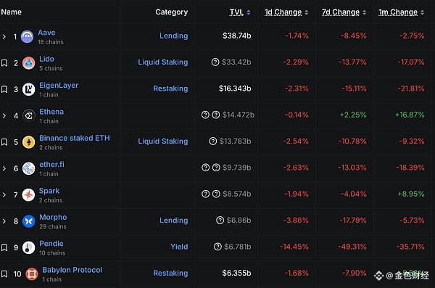Viewport: 435px width, 288px height.
Task: Open the Liquid Staking category for Lido
Action: [x=163, y=62]
